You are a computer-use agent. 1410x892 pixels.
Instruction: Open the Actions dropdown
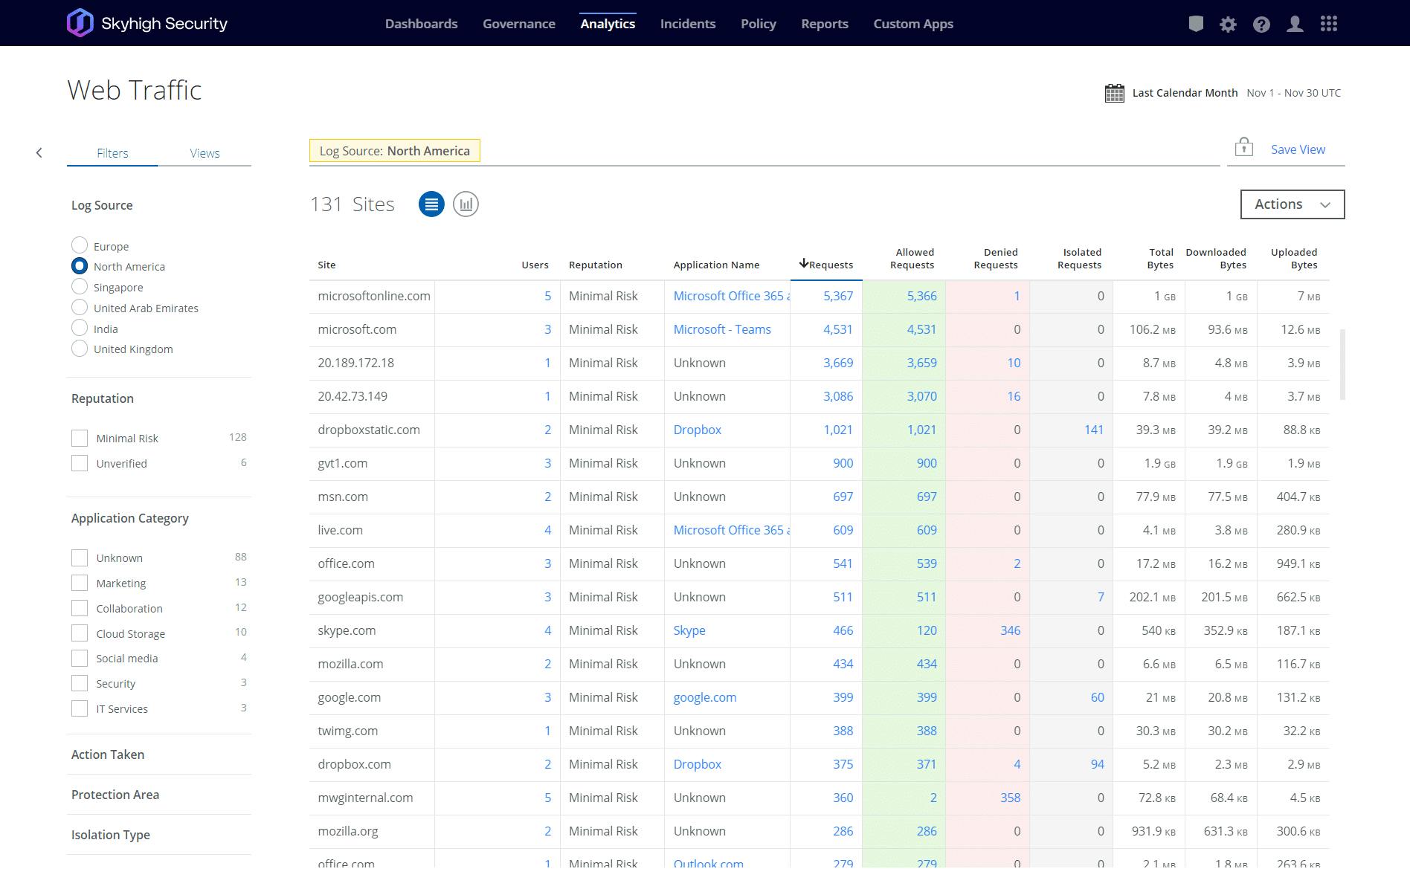point(1292,204)
